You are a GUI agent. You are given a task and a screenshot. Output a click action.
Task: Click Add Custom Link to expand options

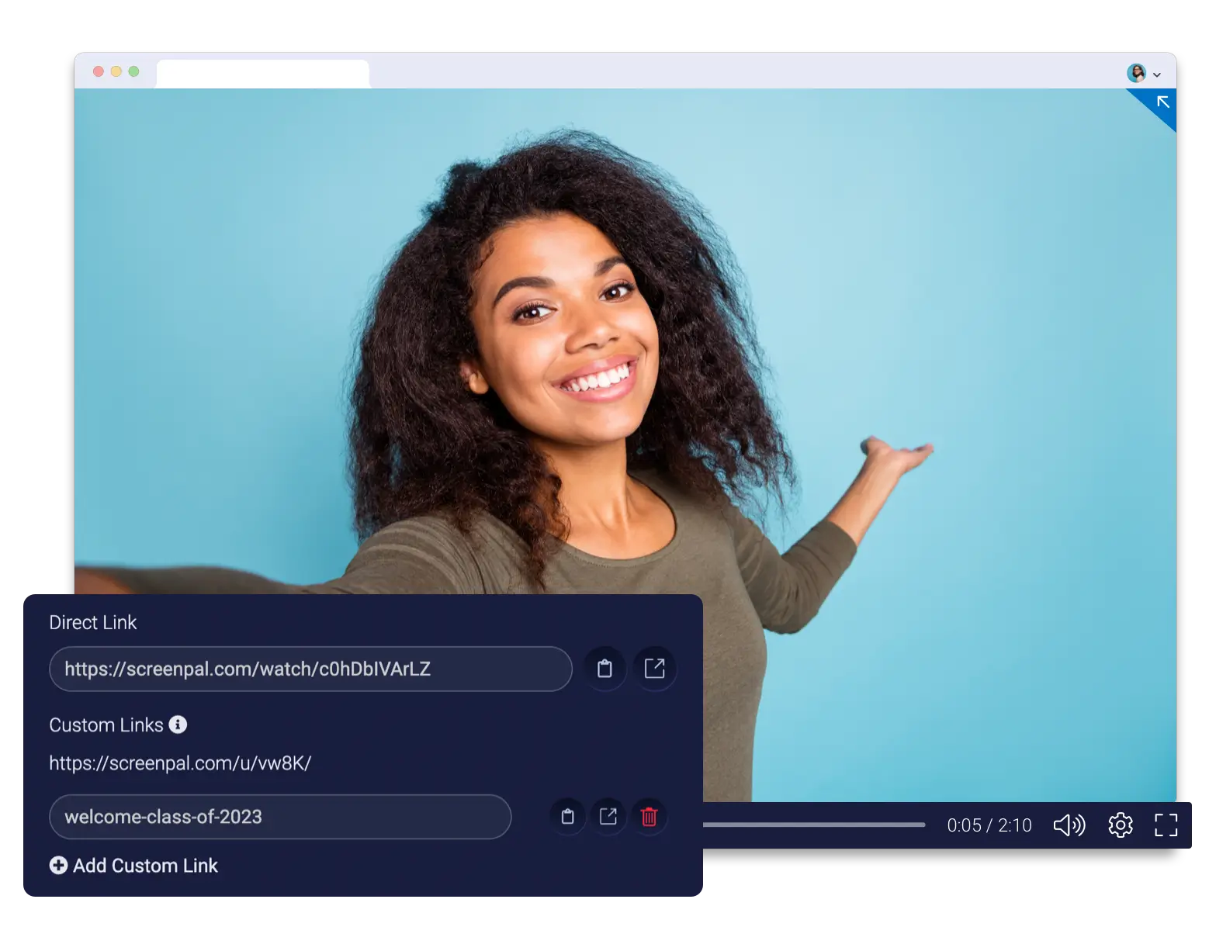point(133,866)
